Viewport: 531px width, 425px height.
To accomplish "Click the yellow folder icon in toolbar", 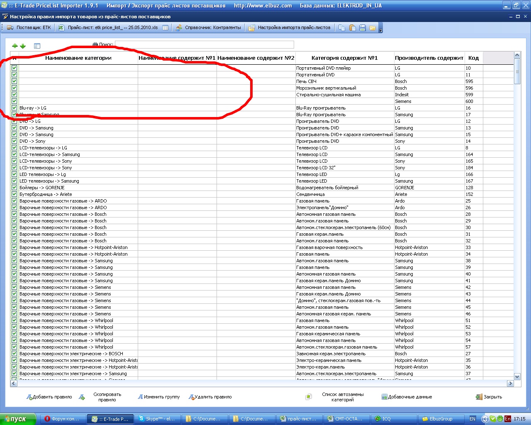I will [x=373, y=28].
